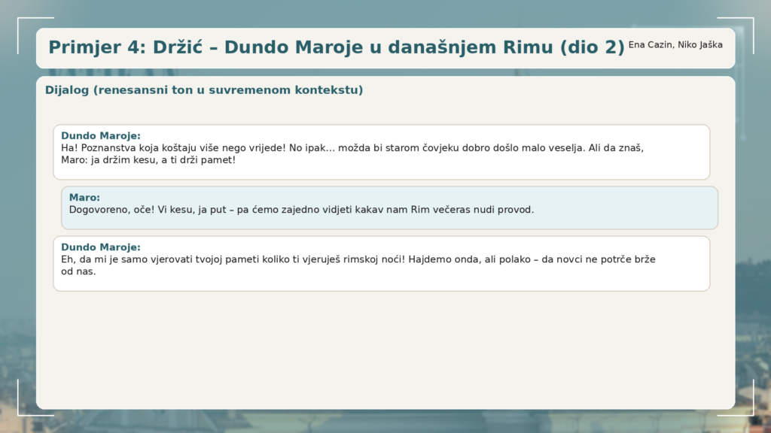Click the line 'Maro: ja držim kesu'

point(148,160)
